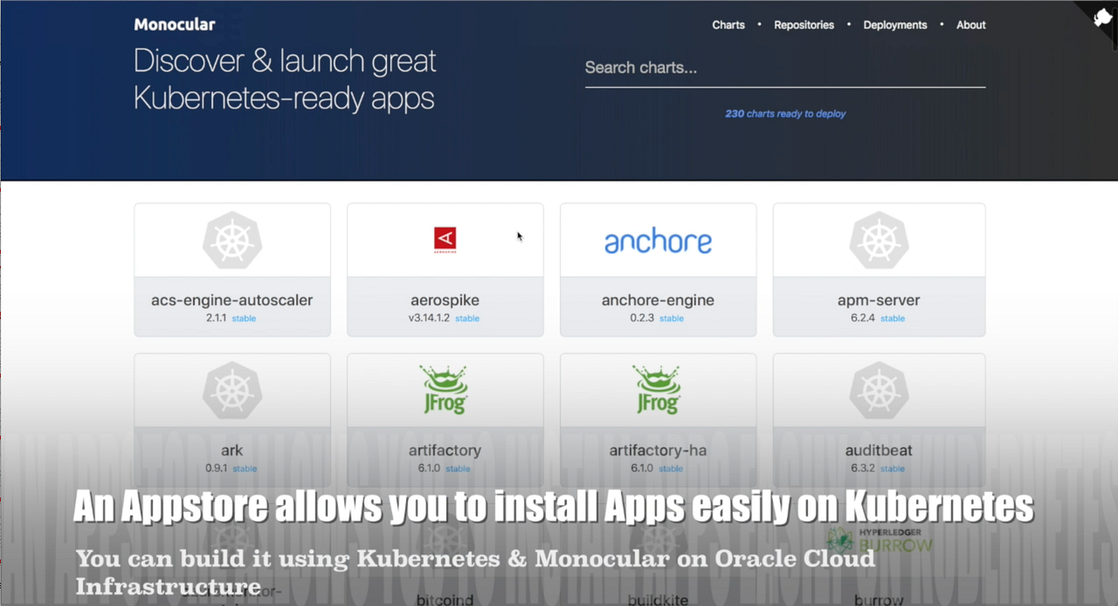Screen dimensions: 1118x606
Task: Click the 230 charts ready to deploy link
Action: click(785, 113)
